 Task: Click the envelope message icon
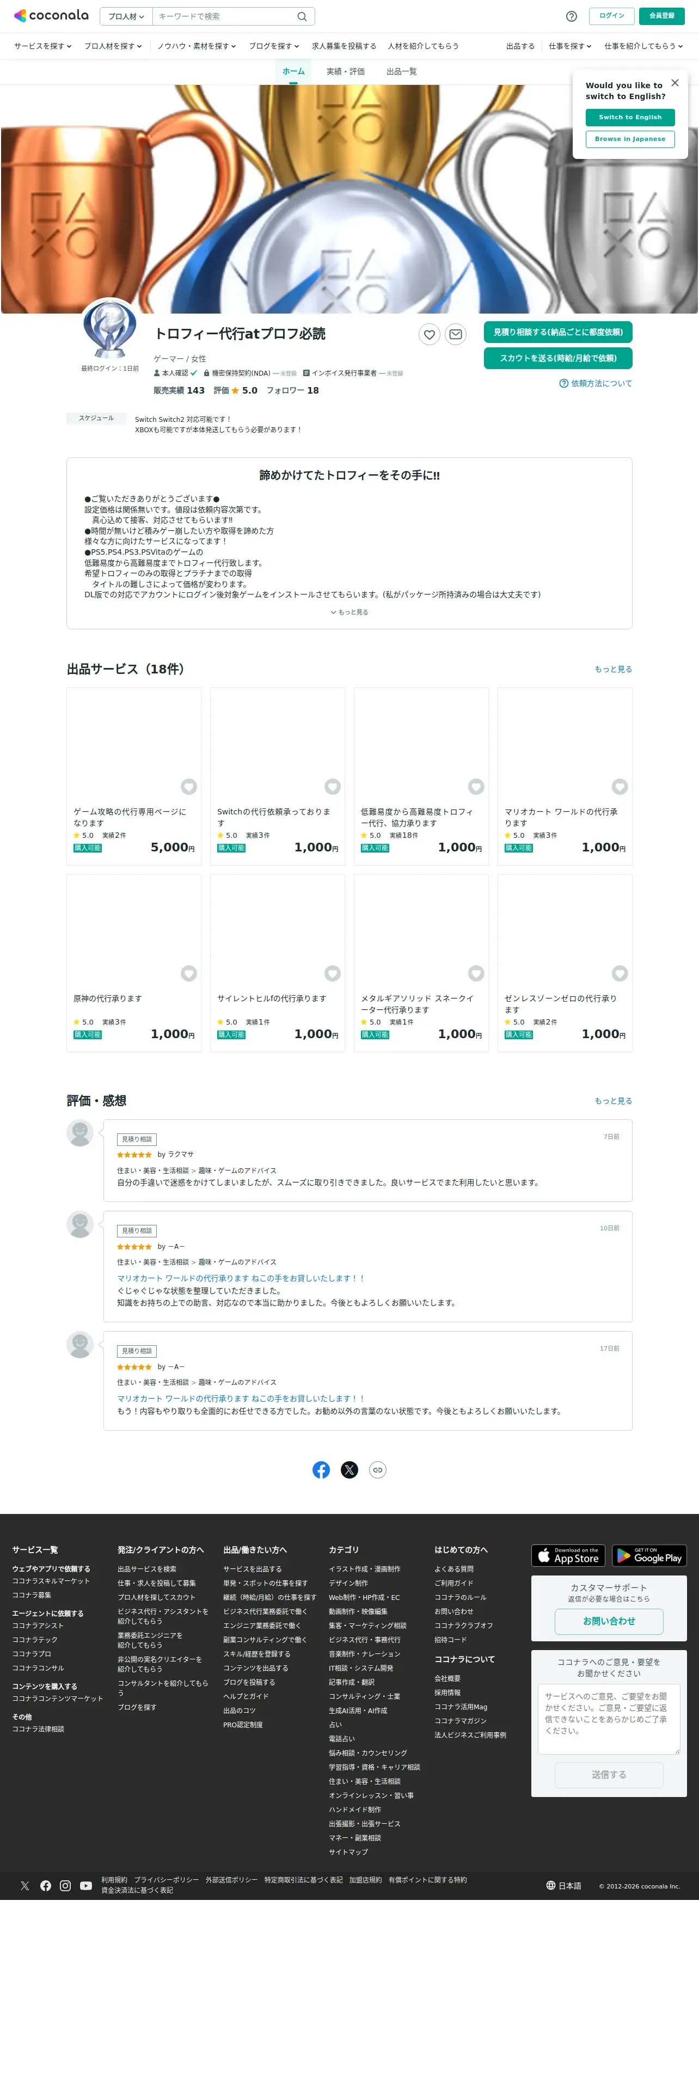[456, 334]
